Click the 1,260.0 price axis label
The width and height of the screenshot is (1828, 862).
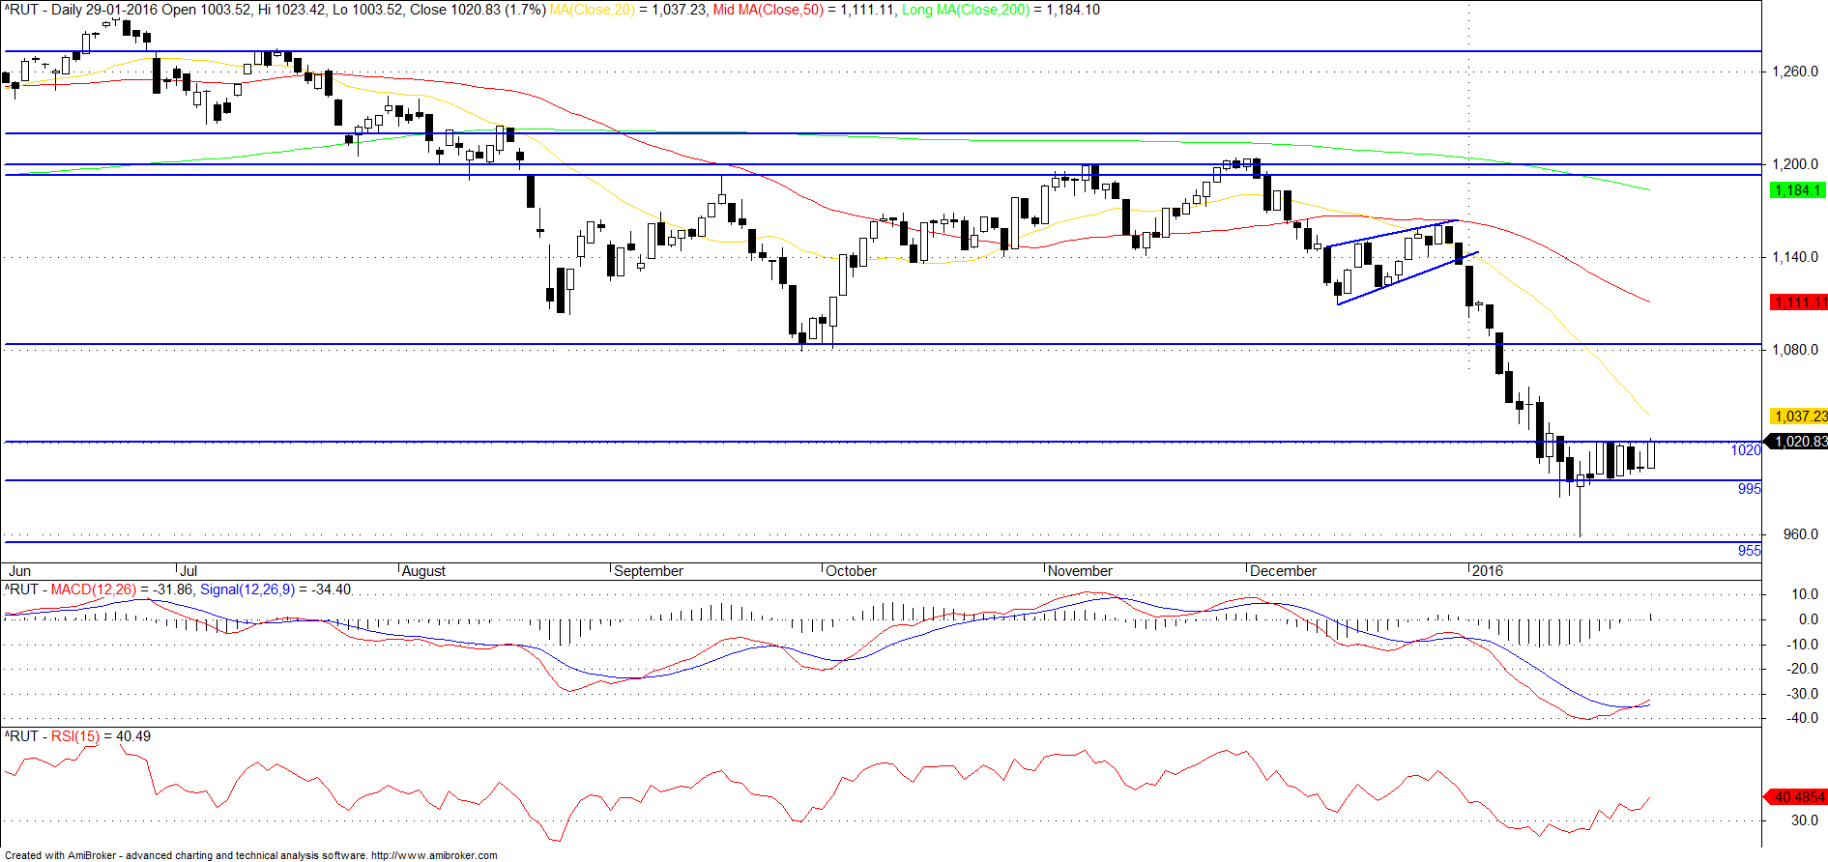(1795, 72)
